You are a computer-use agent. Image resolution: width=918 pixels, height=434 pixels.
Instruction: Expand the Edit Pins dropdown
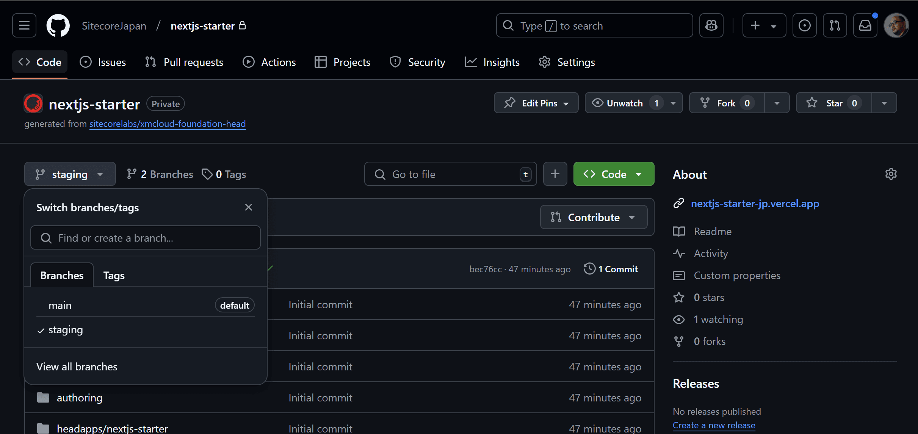(536, 103)
